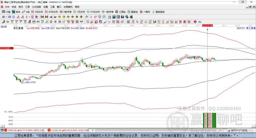This screenshot has height=138, width=256.
Task: Restore the inner document window
Action: click(250, 7)
